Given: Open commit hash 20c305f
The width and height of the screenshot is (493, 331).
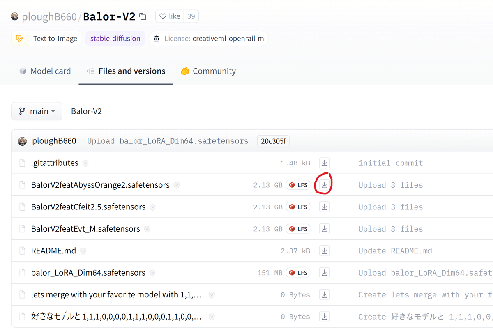Looking at the screenshot, I should 273,141.
